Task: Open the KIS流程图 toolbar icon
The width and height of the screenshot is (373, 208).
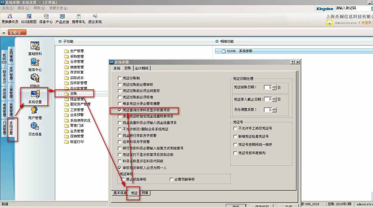Action: pos(29,19)
